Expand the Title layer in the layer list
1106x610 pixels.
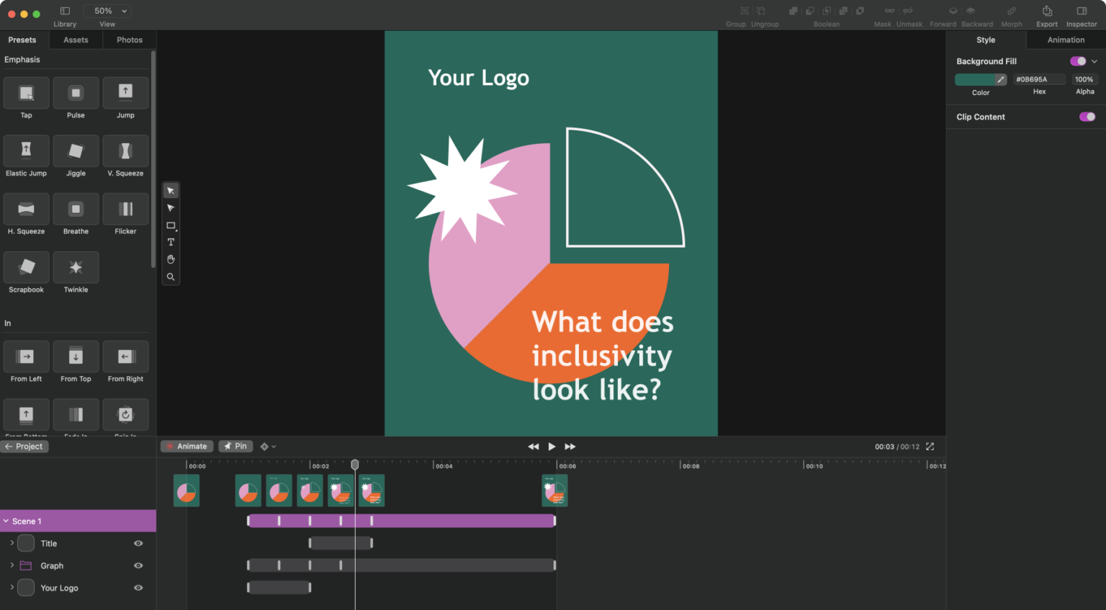coord(12,543)
